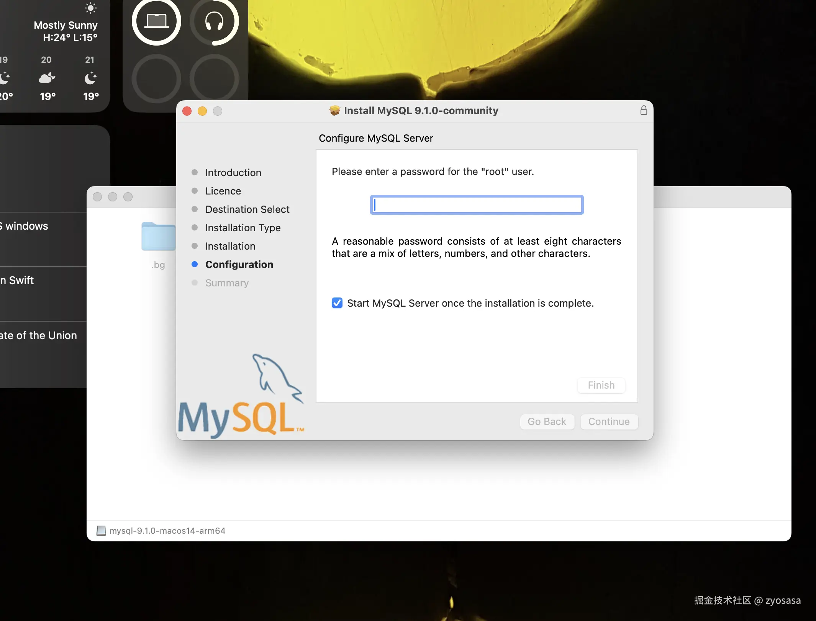This screenshot has width=816, height=621.
Task: Select the Introduction step in sidebar
Action: click(x=233, y=173)
